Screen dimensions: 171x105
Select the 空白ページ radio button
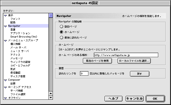click(62, 27)
